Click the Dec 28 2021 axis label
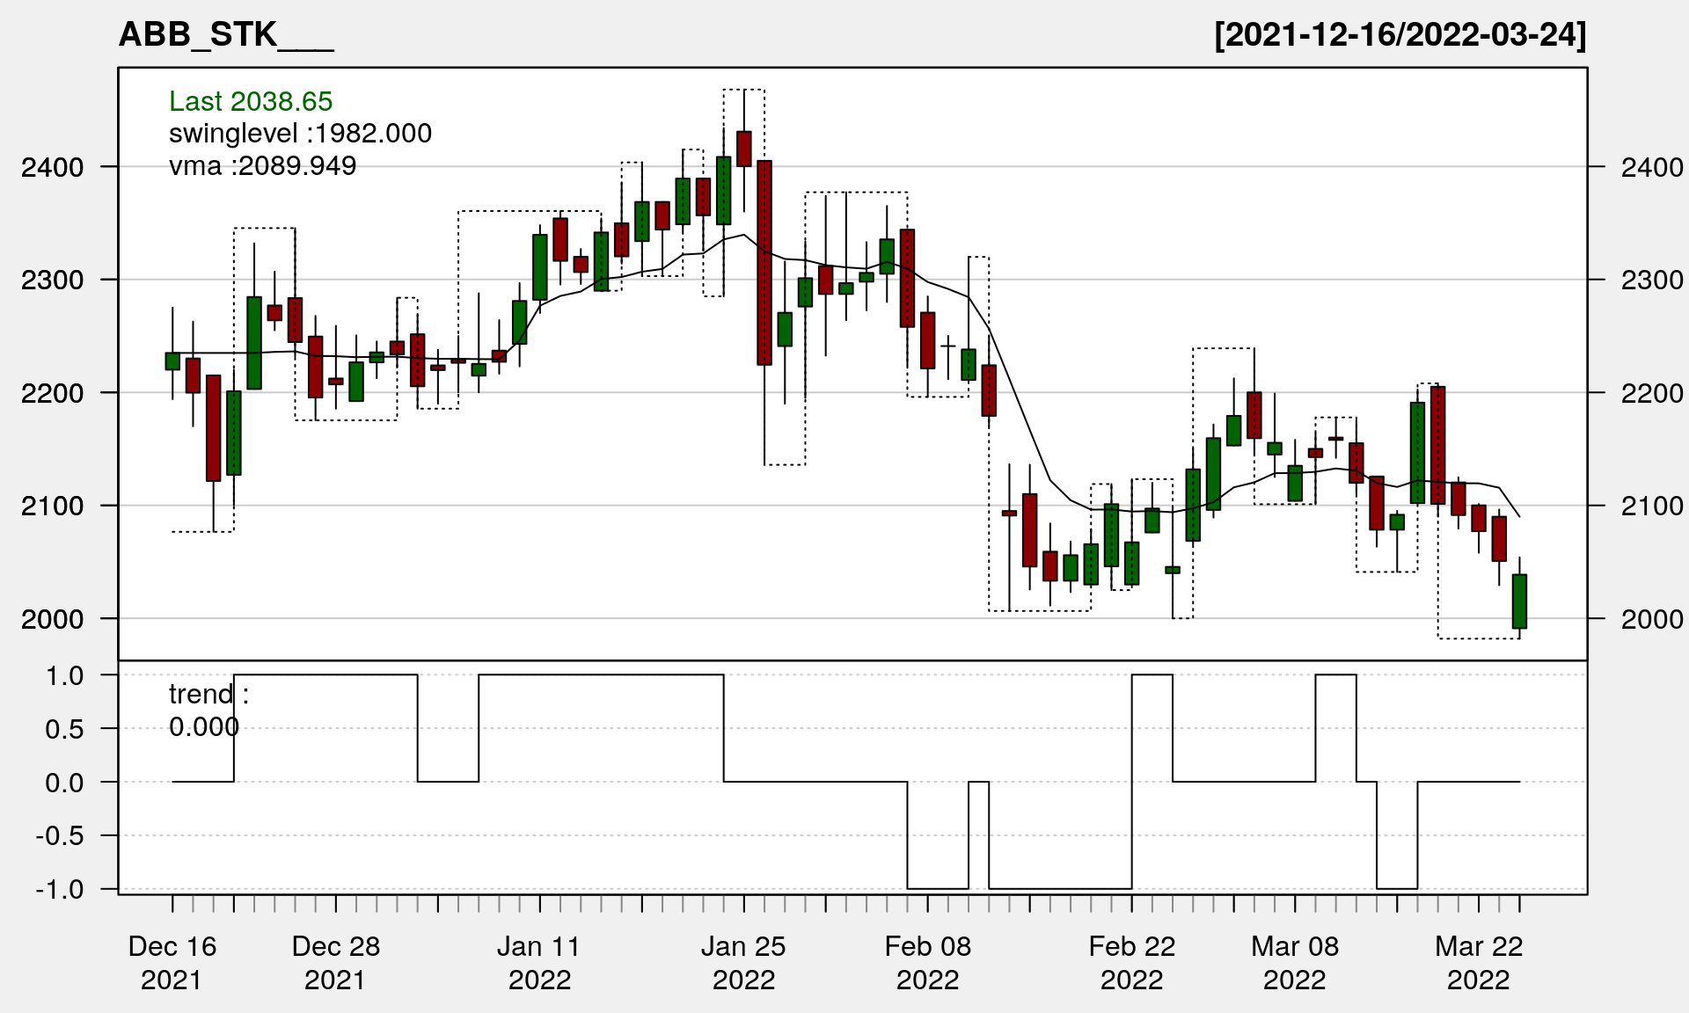This screenshot has width=1689, height=1013. 335,963
